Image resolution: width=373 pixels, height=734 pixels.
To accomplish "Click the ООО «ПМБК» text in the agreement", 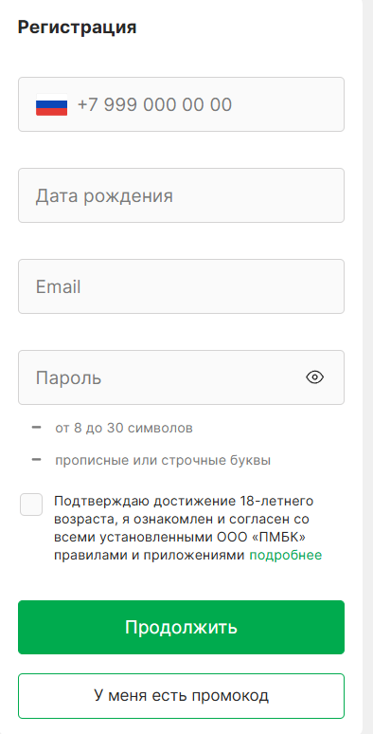I will 261,538.
